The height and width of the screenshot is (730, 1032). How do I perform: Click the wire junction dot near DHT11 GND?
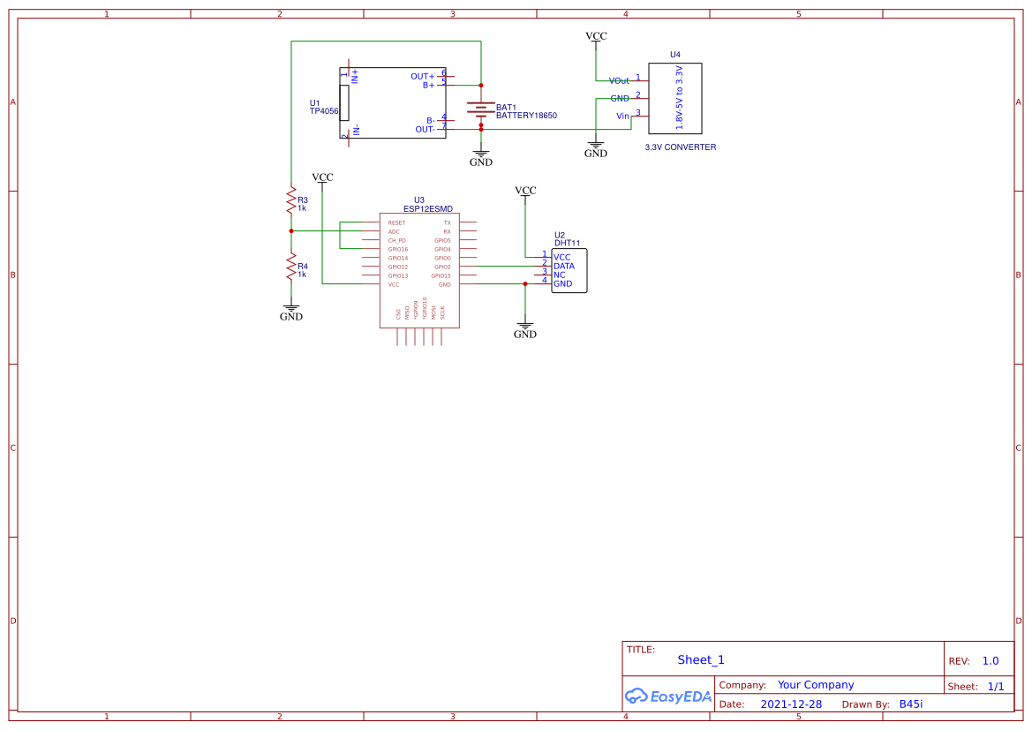pyautogui.click(x=525, y=282)
